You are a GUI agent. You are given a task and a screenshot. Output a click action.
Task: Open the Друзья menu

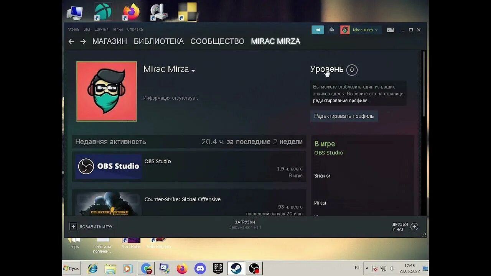click(102, 29)
